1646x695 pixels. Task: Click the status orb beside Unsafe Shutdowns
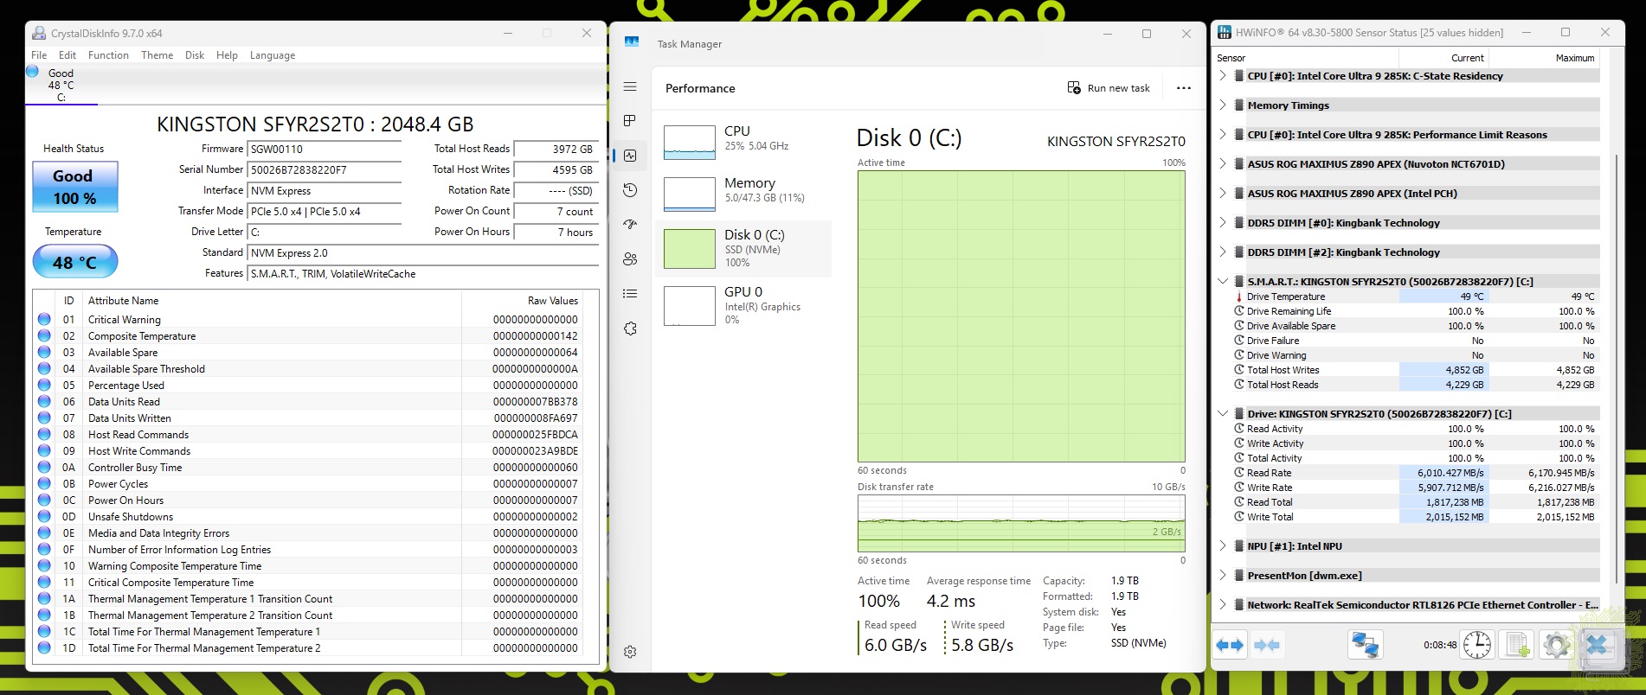point(44,517)
